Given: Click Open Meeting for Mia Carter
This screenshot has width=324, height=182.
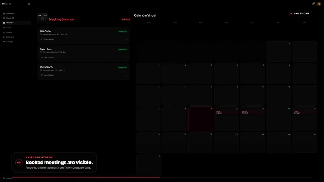Looking at the screenshot, I should click(48, 39).
